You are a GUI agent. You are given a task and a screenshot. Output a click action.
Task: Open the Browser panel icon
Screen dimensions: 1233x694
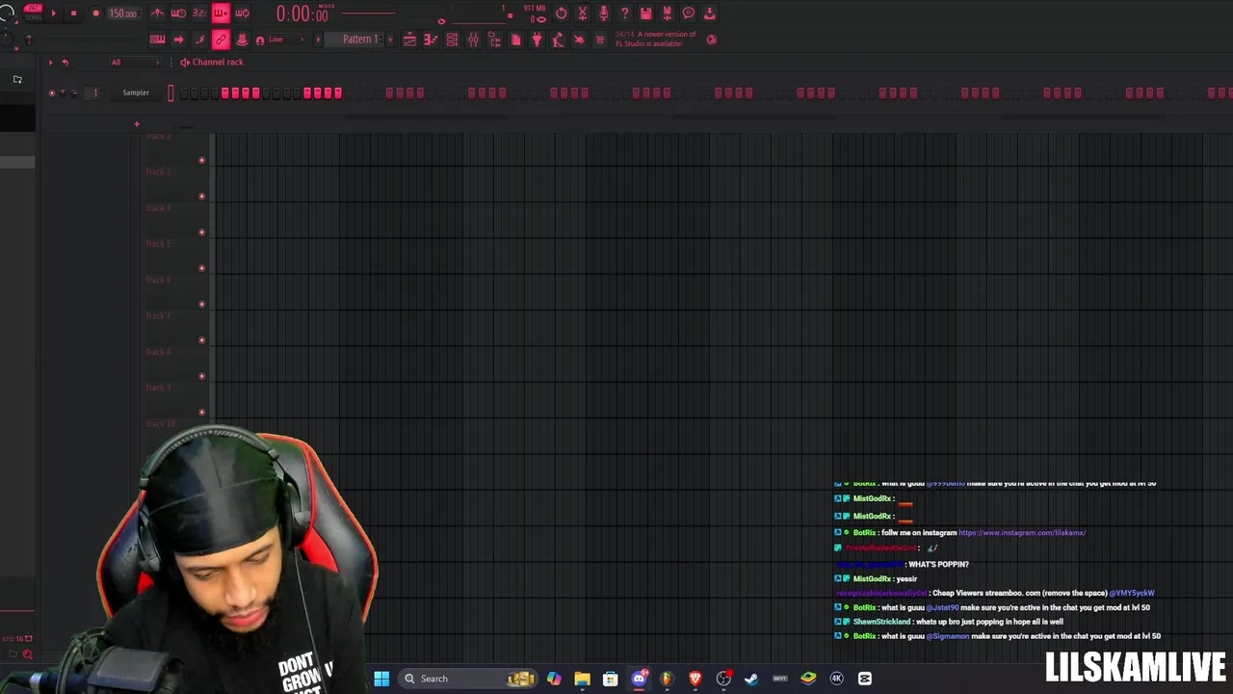tap(494, 40)
